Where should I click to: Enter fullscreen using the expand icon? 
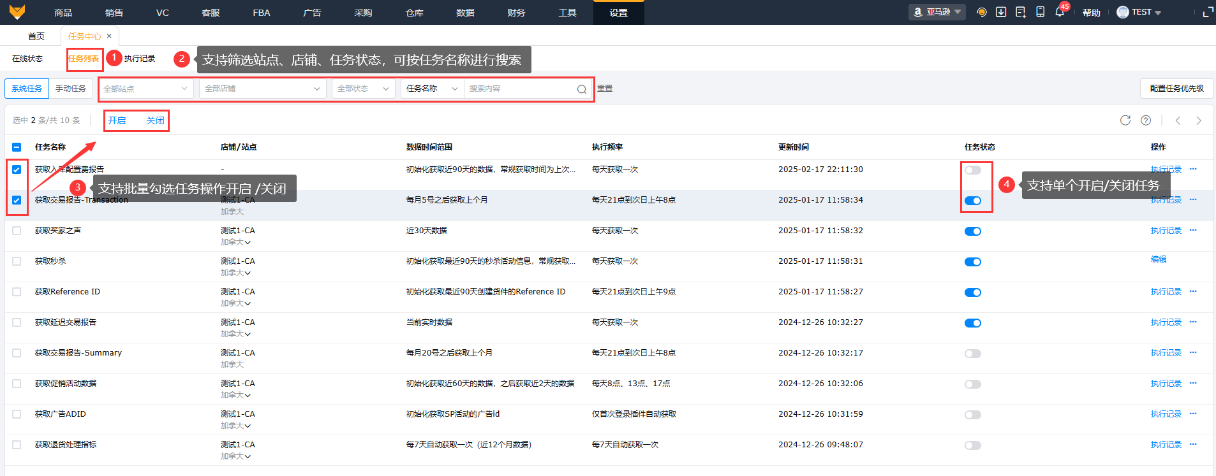1208,12
